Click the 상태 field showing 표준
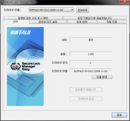The image size is (130, 121). pyautogui.click(x=91, y=40)
